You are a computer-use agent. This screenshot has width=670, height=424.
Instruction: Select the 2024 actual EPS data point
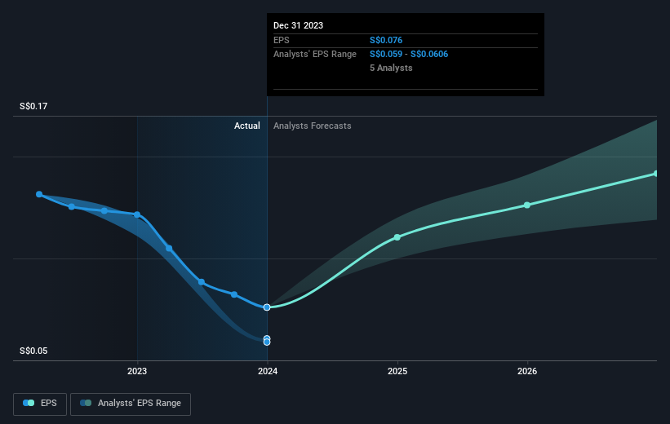coord(267,307)
